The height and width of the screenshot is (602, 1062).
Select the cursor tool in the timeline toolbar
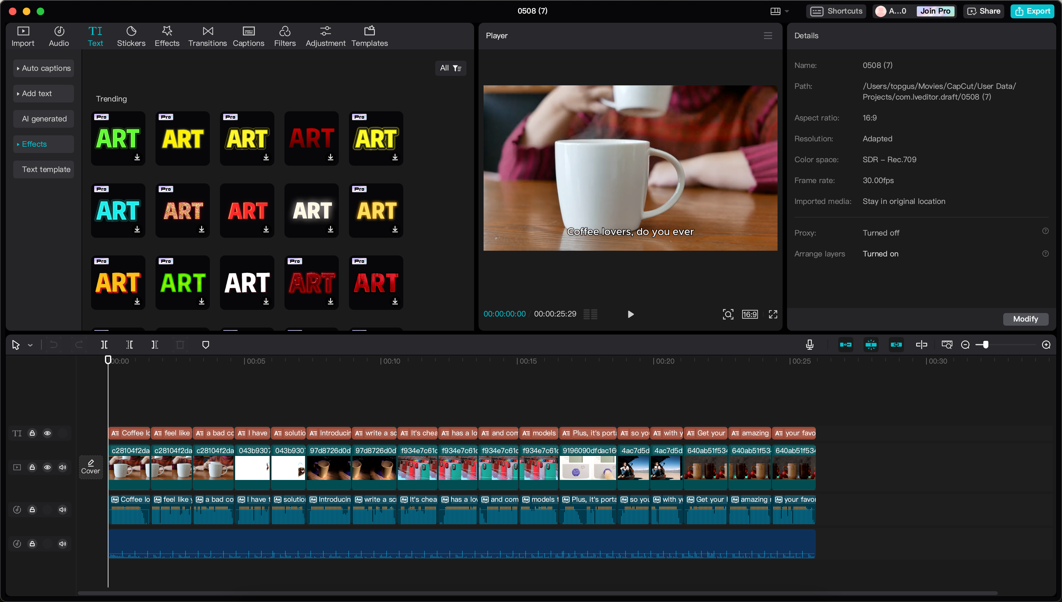pyautogui.click(x=16, y=344)
